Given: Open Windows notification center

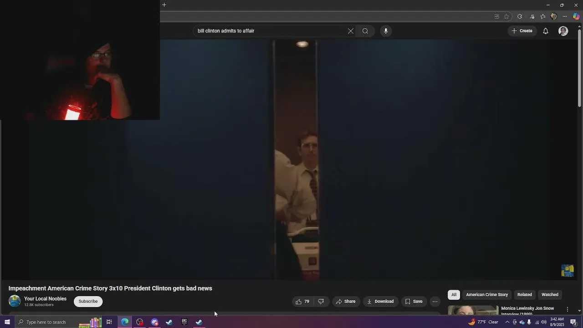Looking at the screenshot, I should [574, 322].
